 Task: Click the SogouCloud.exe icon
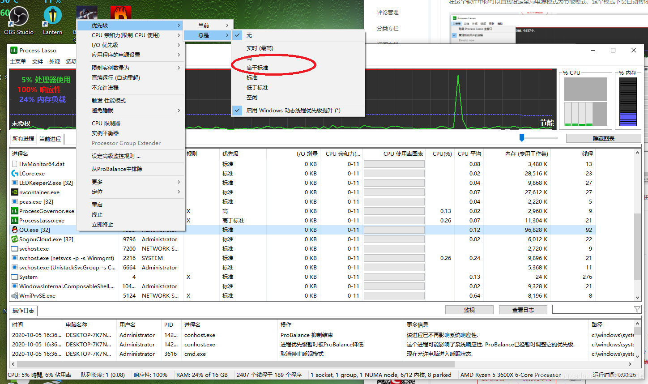[x=15, y=239]
